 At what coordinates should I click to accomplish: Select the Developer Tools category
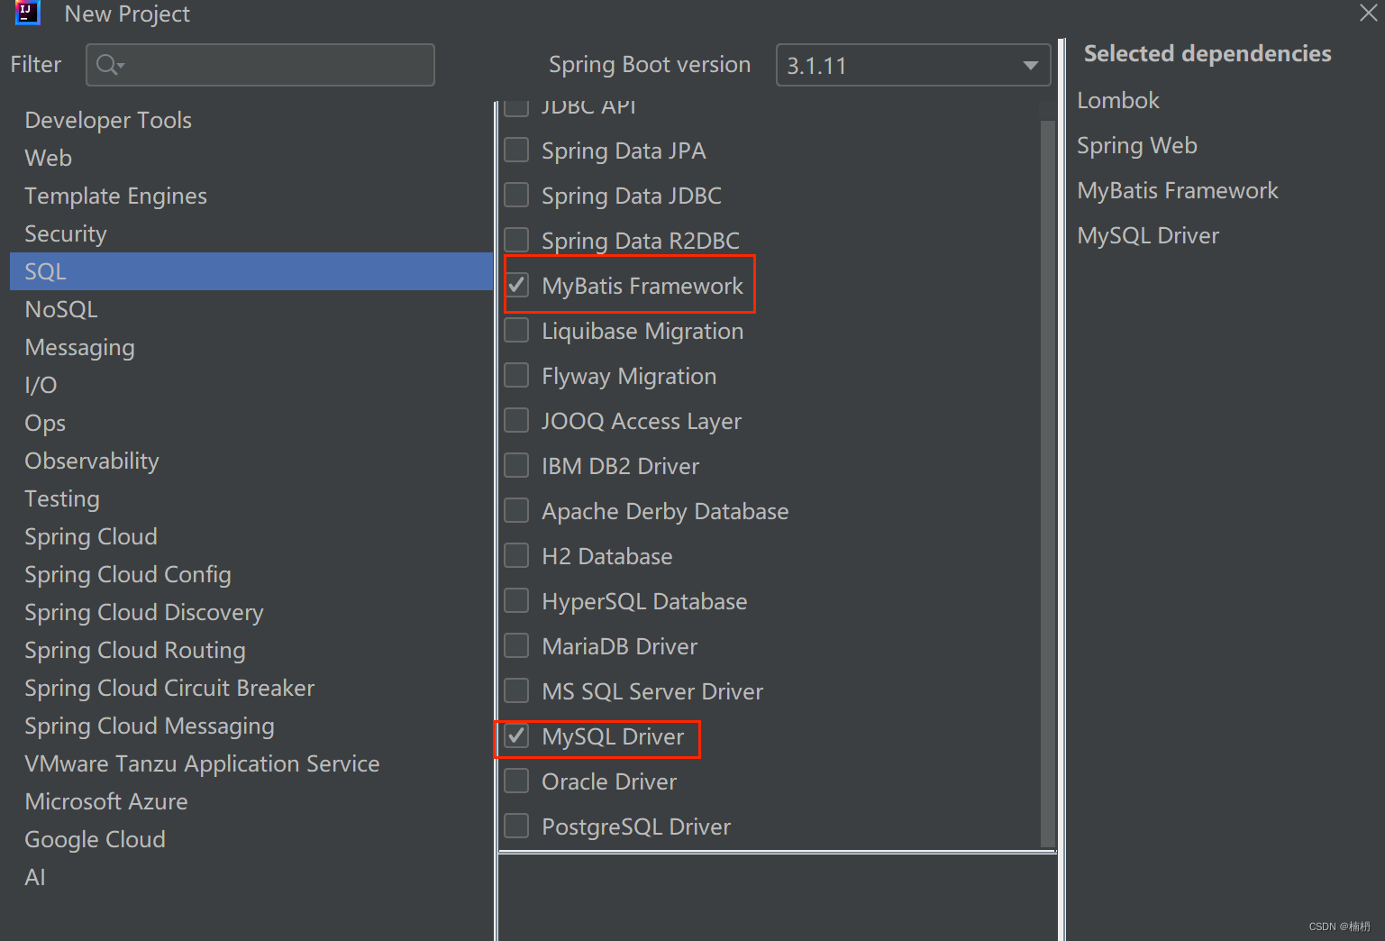pos(251,120)
